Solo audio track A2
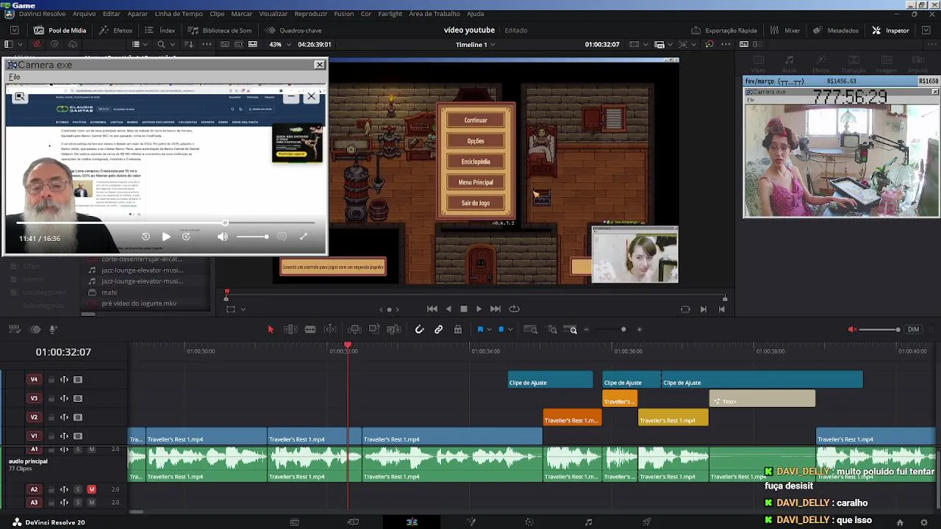This screenshot has height=529, width=941. (78, 489)
